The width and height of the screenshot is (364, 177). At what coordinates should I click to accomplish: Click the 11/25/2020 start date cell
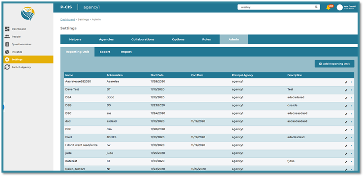[157, 153]
